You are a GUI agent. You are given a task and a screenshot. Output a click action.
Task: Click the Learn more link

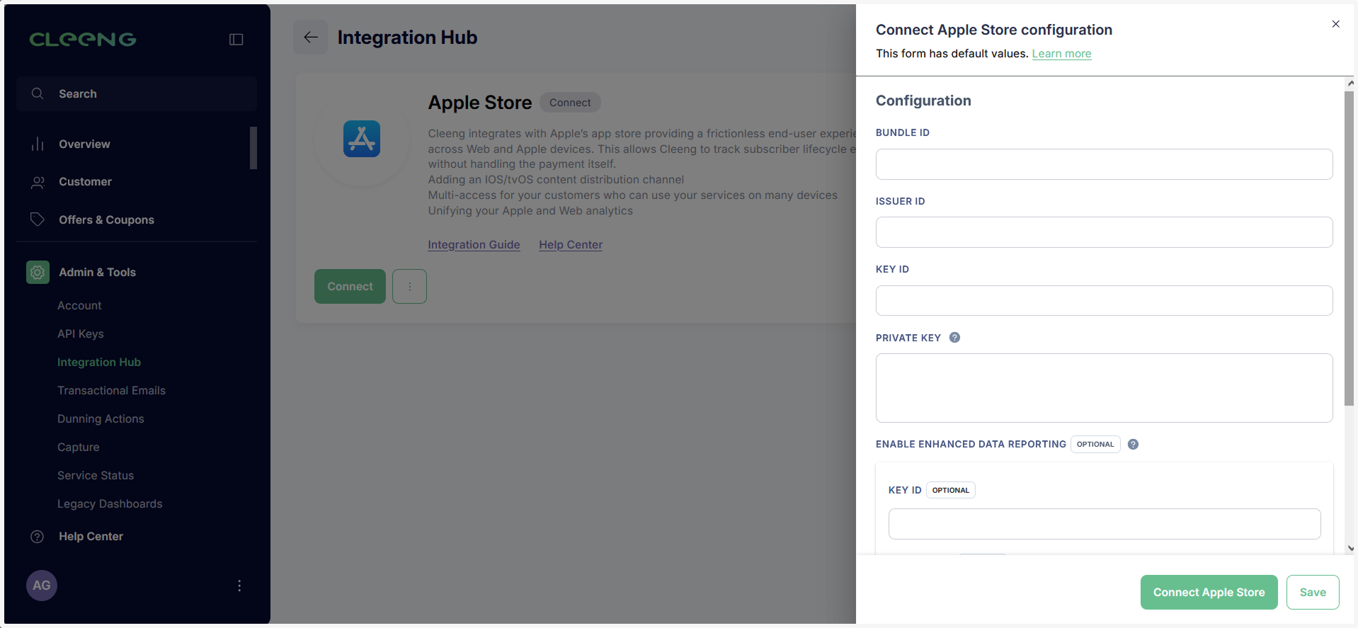pos(1061,54)
